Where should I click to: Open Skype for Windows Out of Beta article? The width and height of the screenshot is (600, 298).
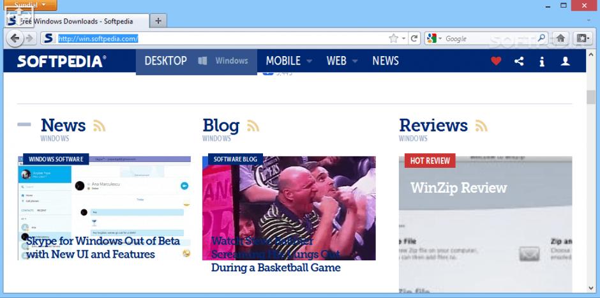tap(103, 248)
